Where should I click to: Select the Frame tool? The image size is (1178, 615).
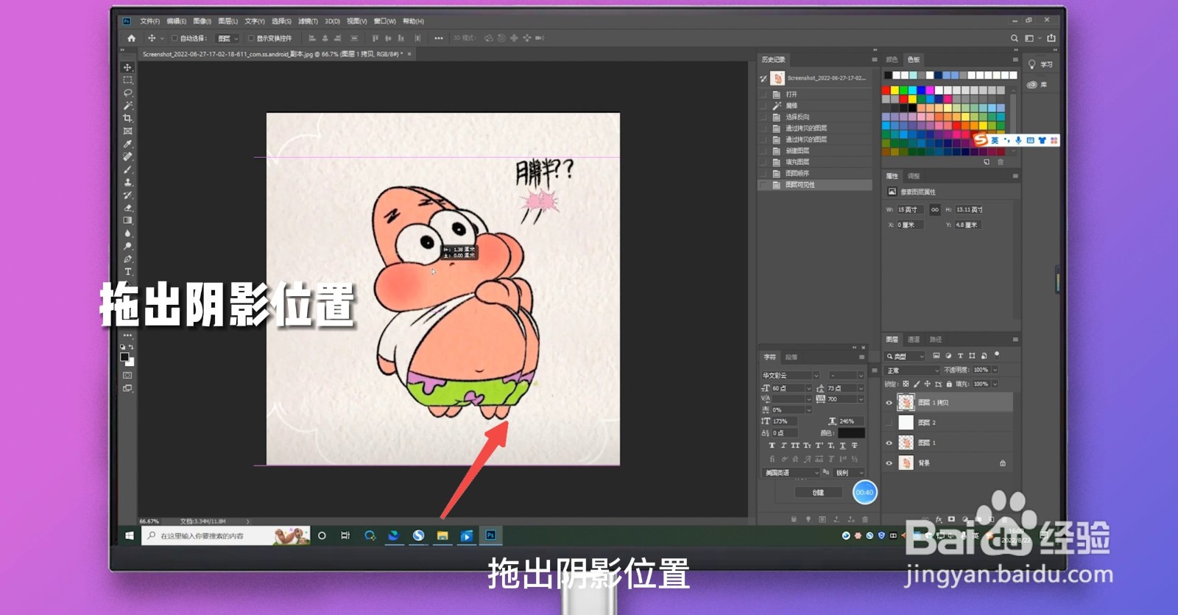point(127,131)
